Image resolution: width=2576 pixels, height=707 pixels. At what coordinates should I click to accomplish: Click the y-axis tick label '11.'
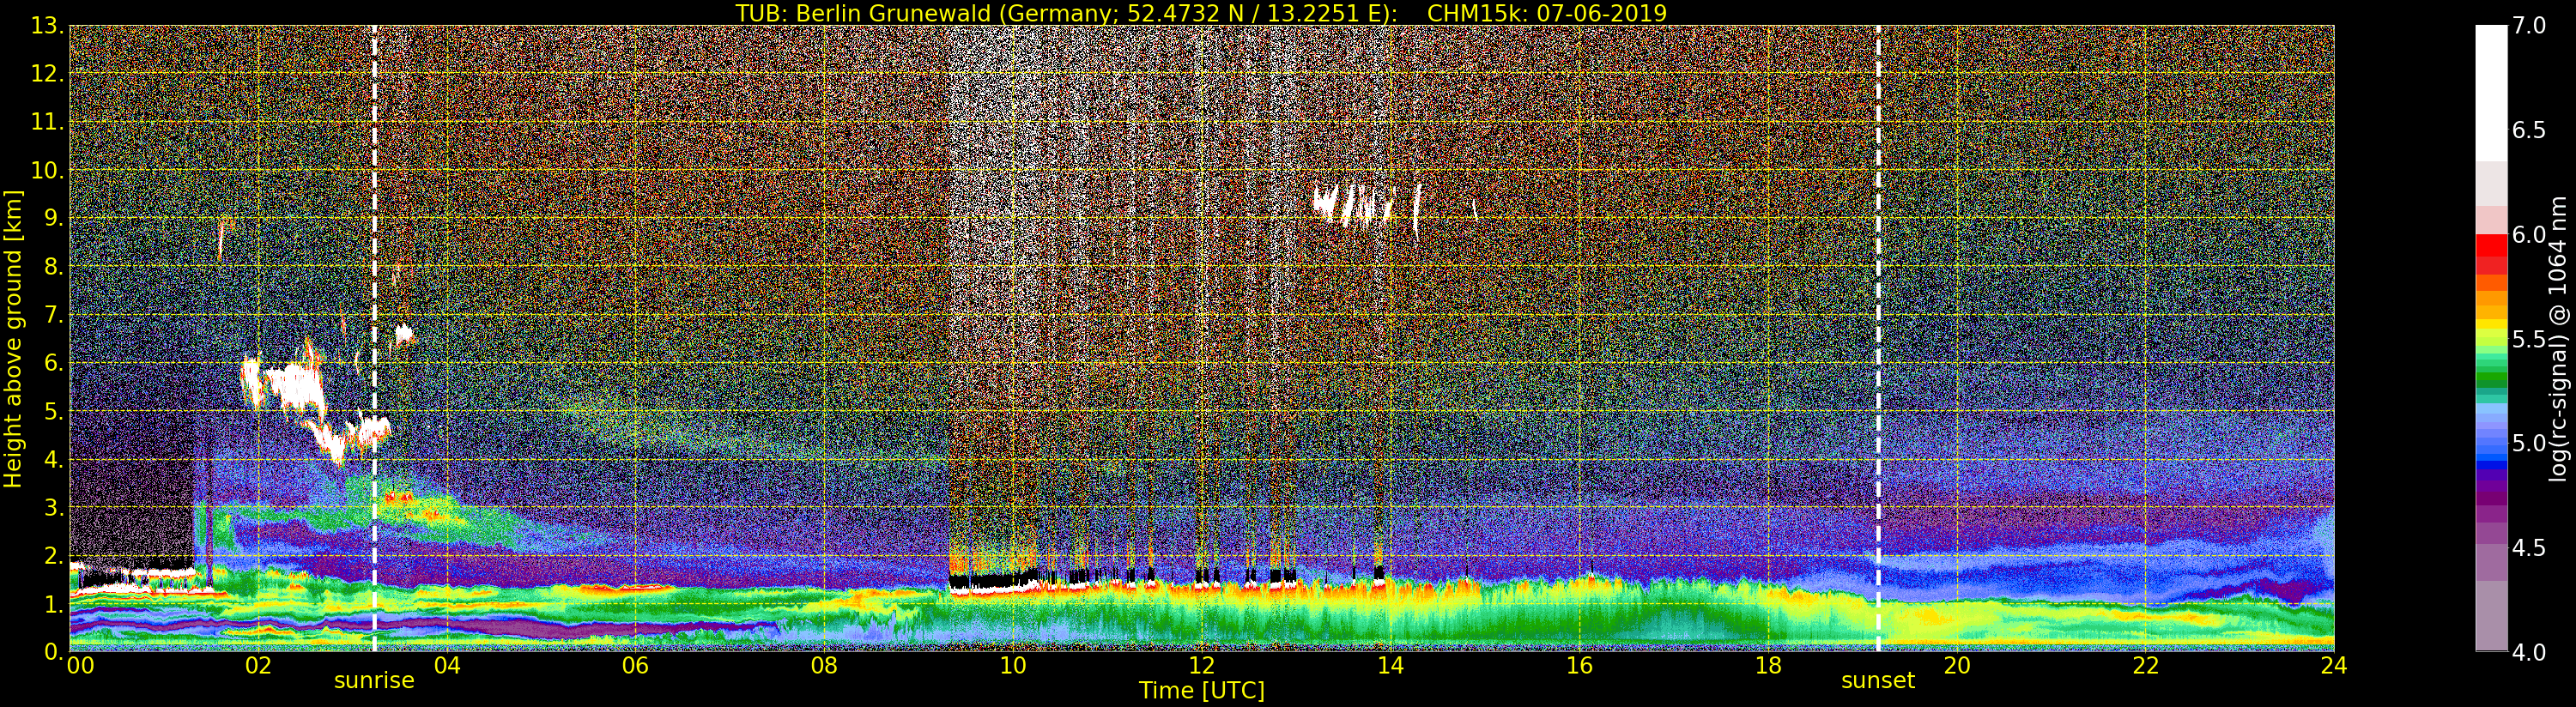coord(47,122)
